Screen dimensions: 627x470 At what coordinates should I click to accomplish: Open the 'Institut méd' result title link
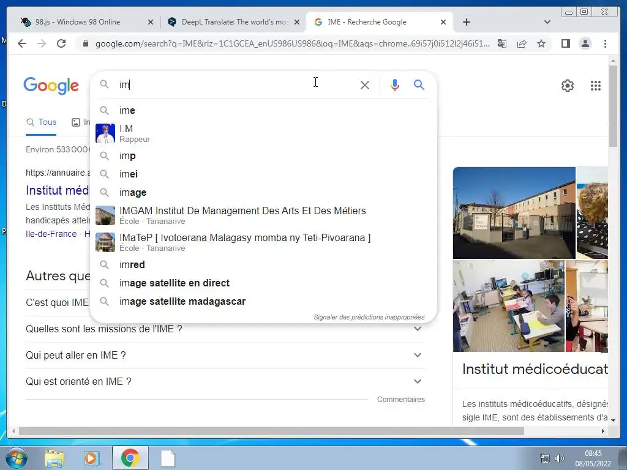(x=57, y=190)
